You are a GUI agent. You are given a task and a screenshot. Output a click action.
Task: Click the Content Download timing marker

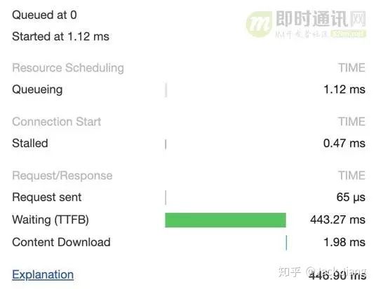286,243
